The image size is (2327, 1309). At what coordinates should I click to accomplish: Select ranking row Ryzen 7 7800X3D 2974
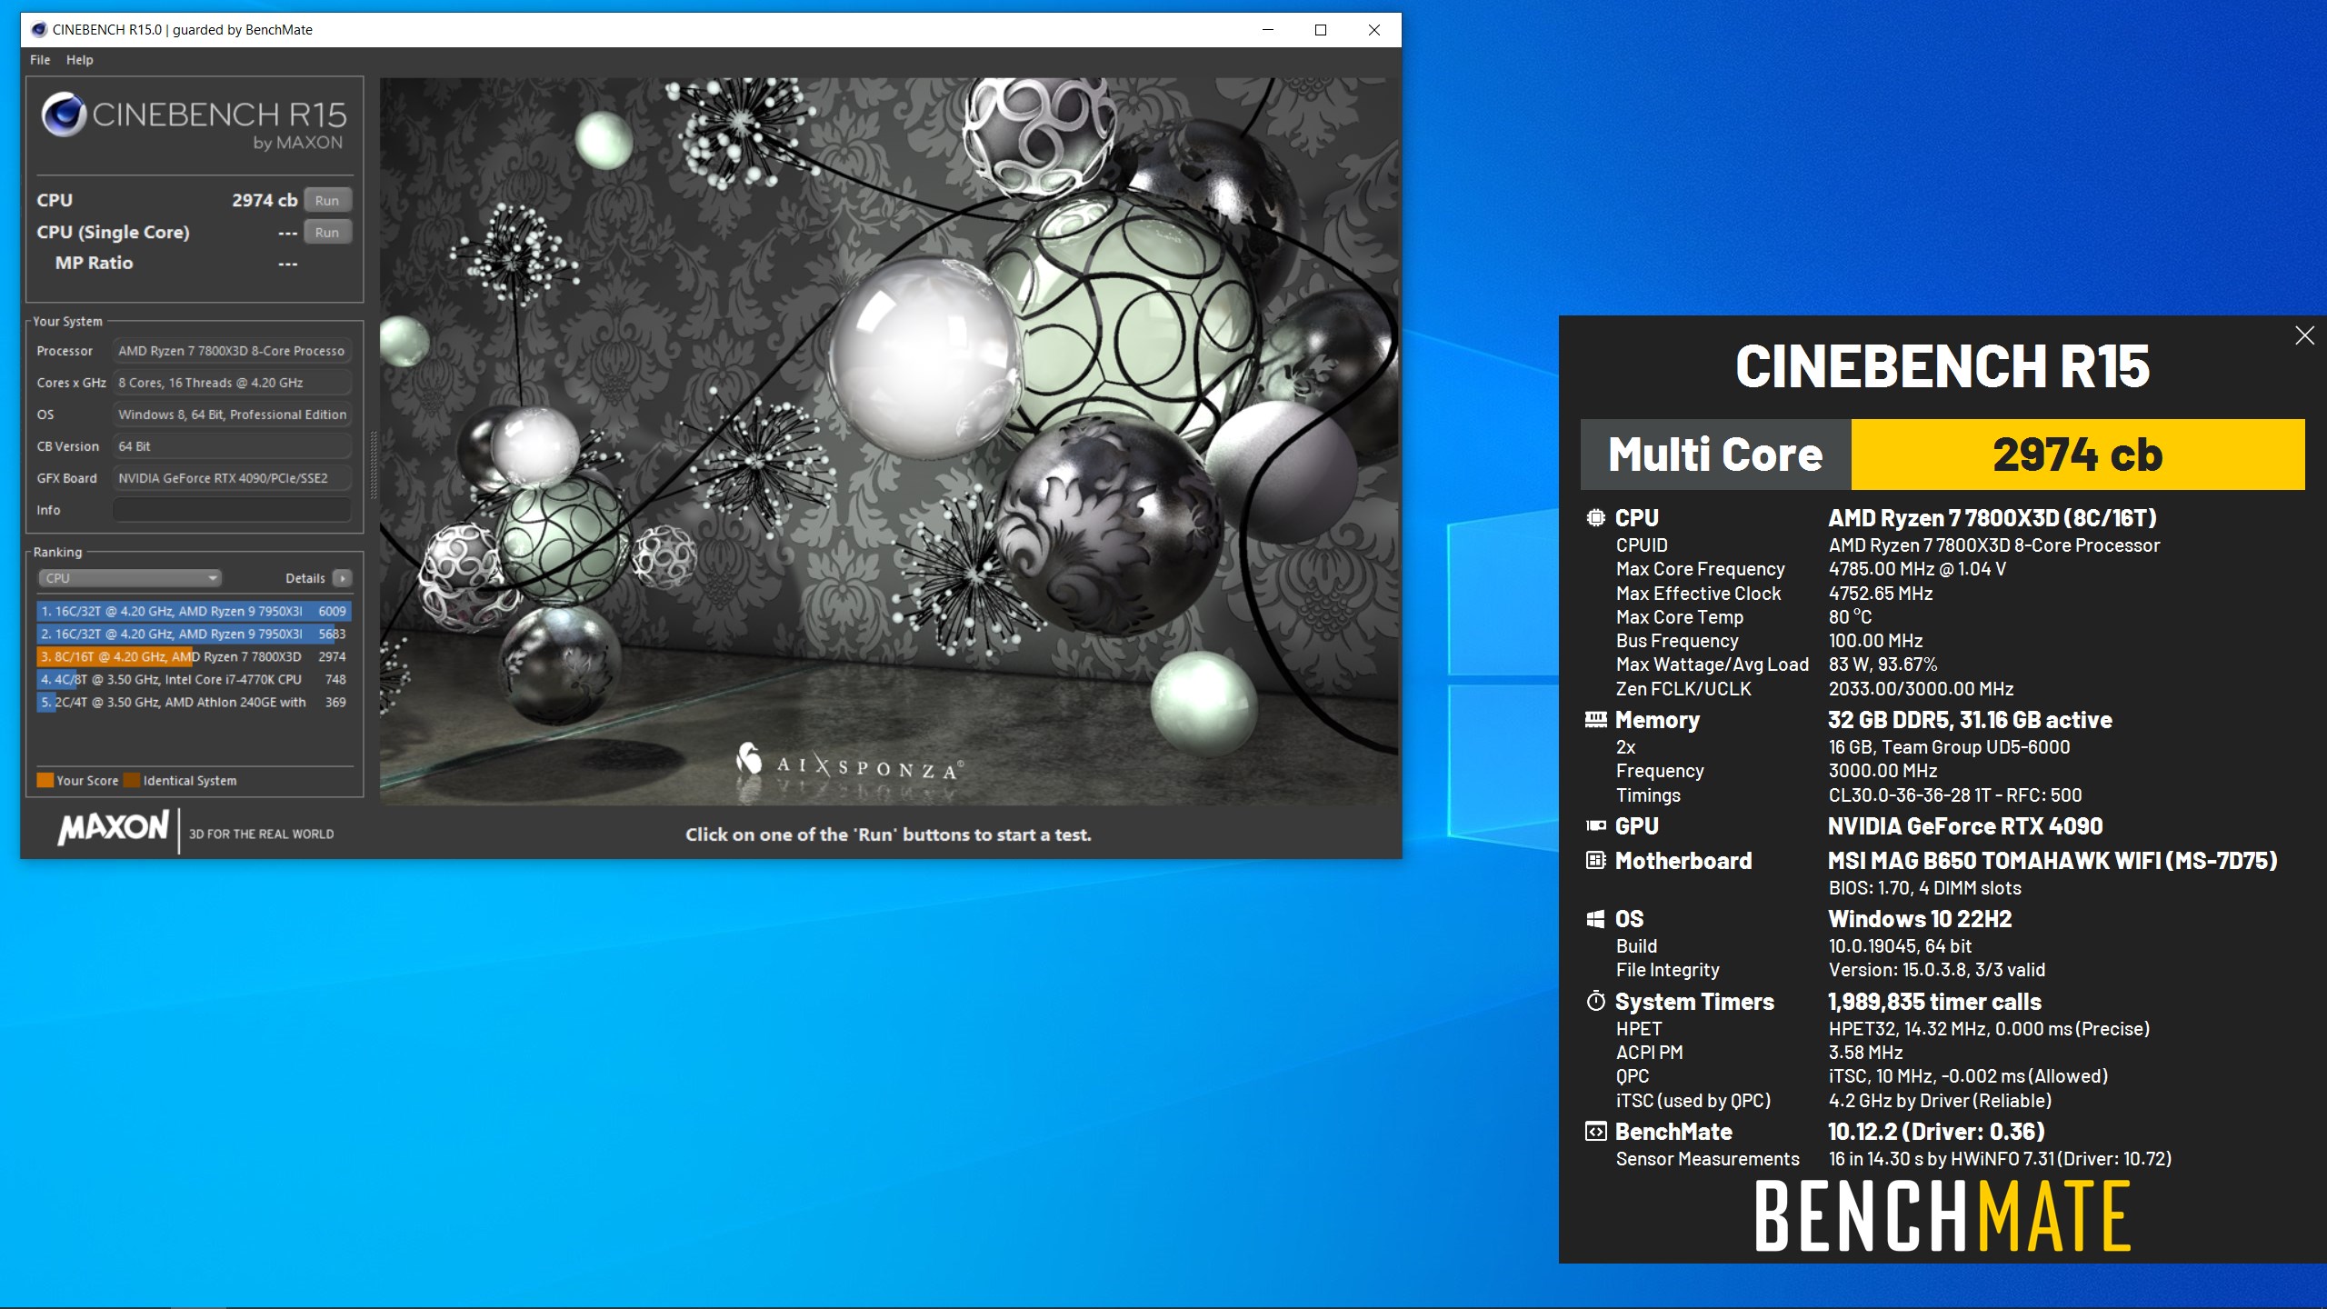click(x=194, y=656)
